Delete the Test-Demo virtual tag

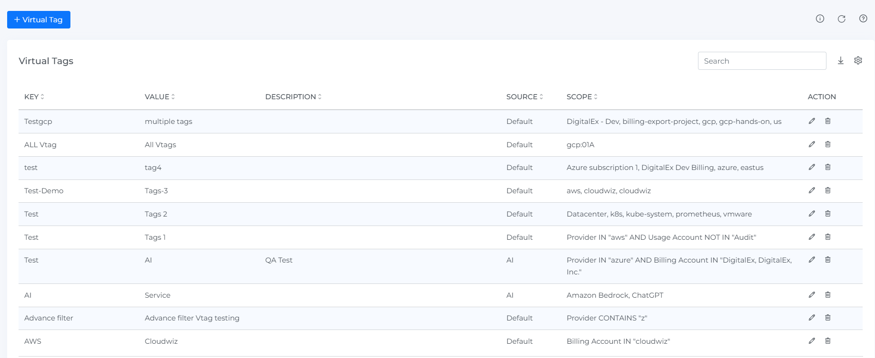click(828, 190)
